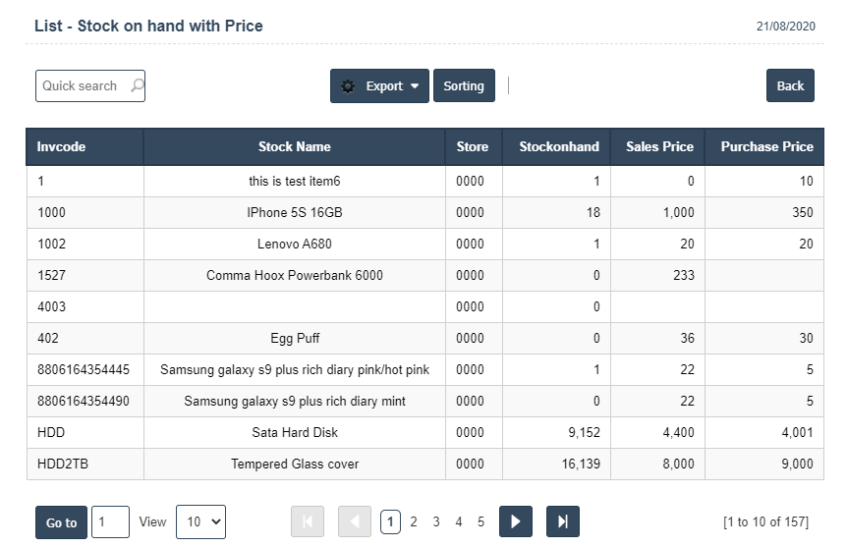Image resolution: width=847 pixels, height=547 pixels.
Task: Click the Go to button
Action: click(61, 522)
